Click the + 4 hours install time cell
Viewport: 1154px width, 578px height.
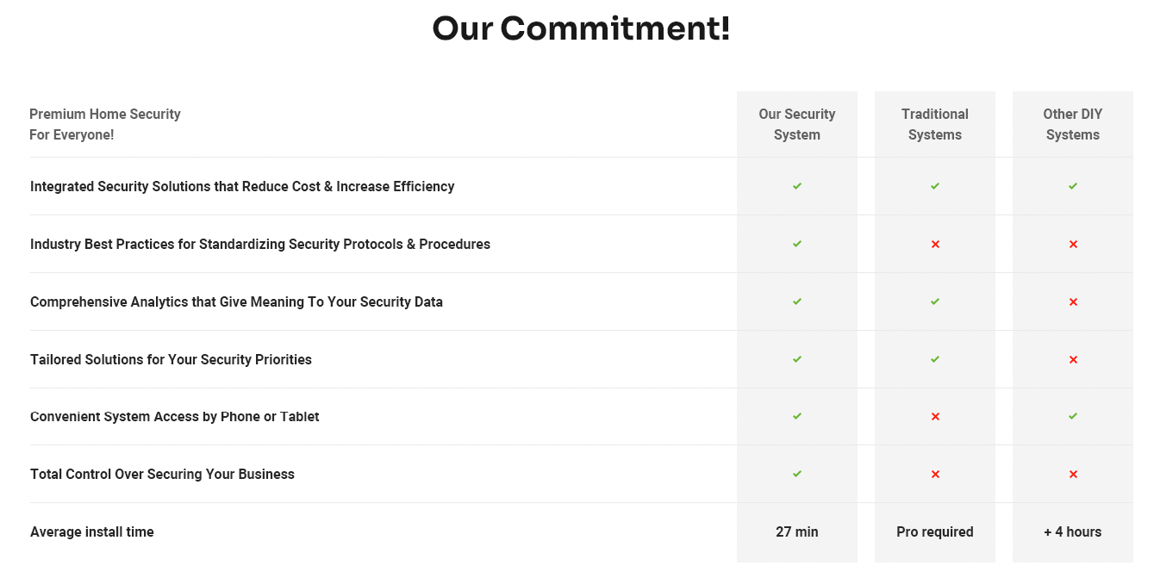1073,531
